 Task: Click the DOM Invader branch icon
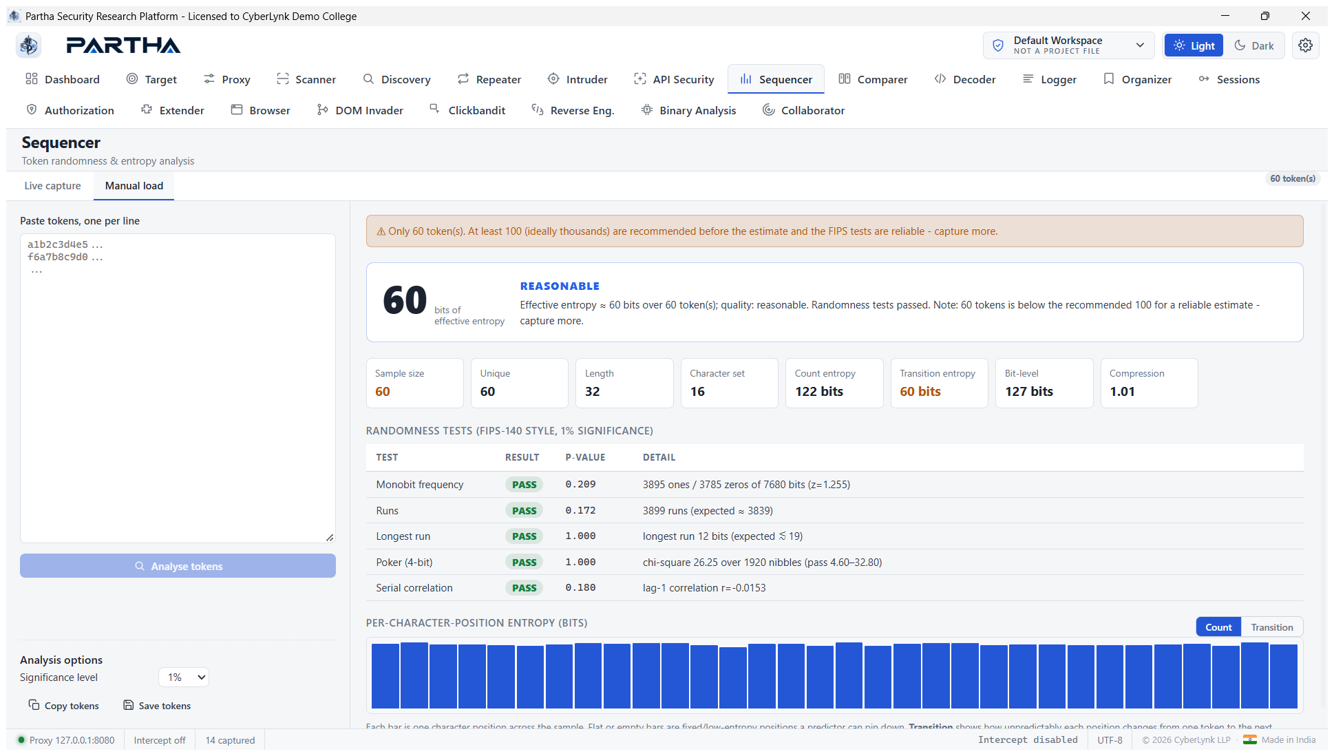point(323,110)
